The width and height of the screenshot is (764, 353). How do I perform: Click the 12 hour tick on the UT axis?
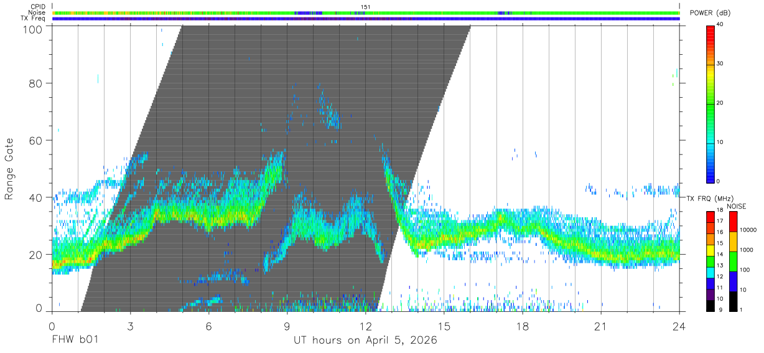tap(365, 326)
